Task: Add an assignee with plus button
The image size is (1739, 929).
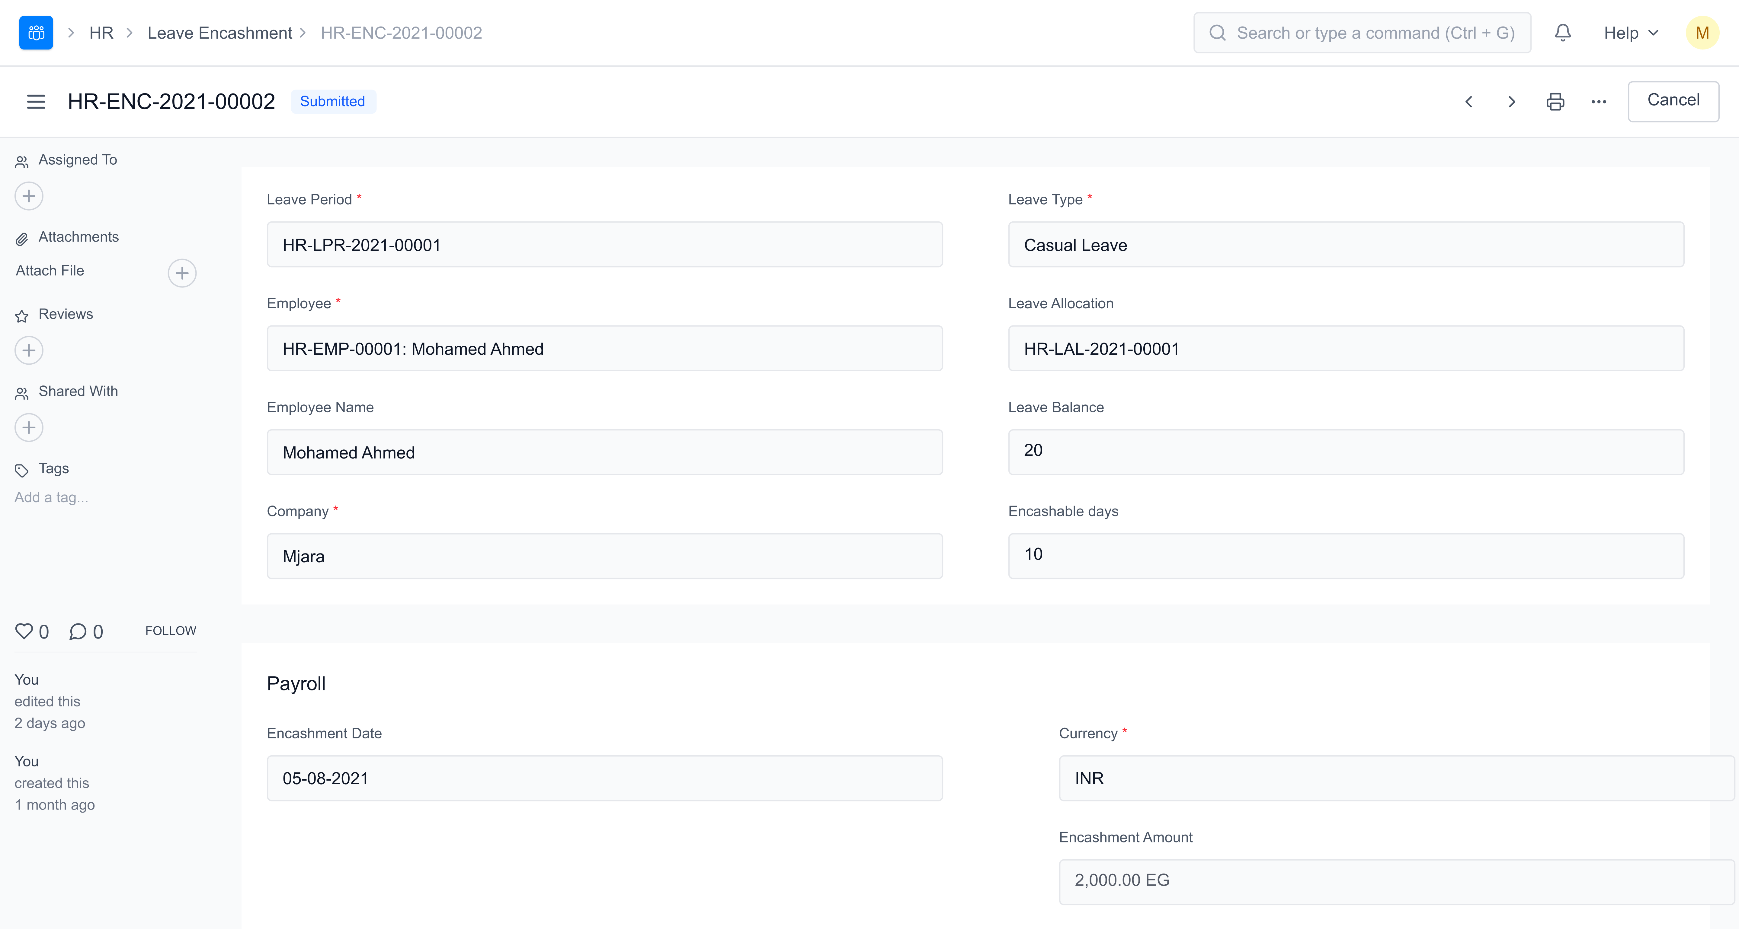Action: tap(29, 196)
